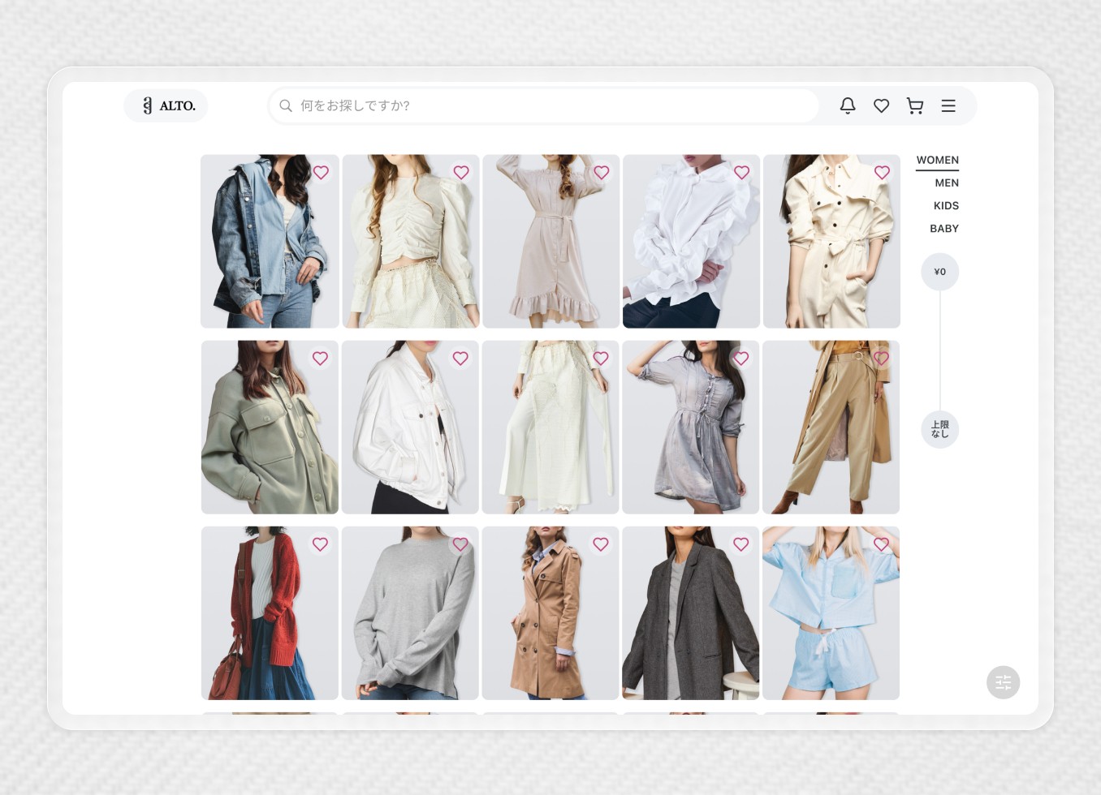
Task: Favorite the cream belted jumpsuit
Action: 883,173
